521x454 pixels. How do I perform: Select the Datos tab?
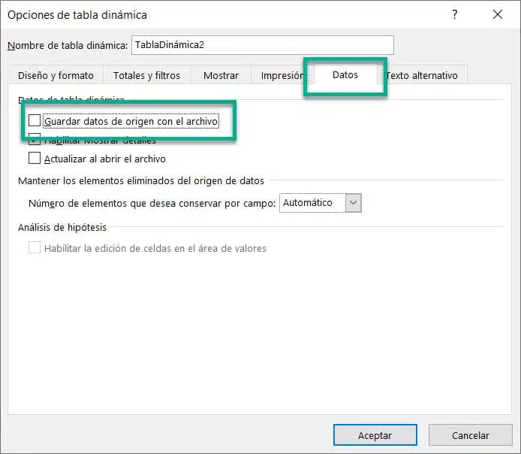point(345,75)
